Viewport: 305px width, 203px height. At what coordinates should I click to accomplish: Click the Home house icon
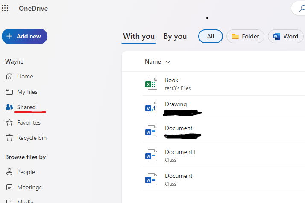coord(9,76)
